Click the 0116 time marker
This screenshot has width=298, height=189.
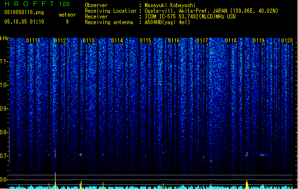[174, 41]
